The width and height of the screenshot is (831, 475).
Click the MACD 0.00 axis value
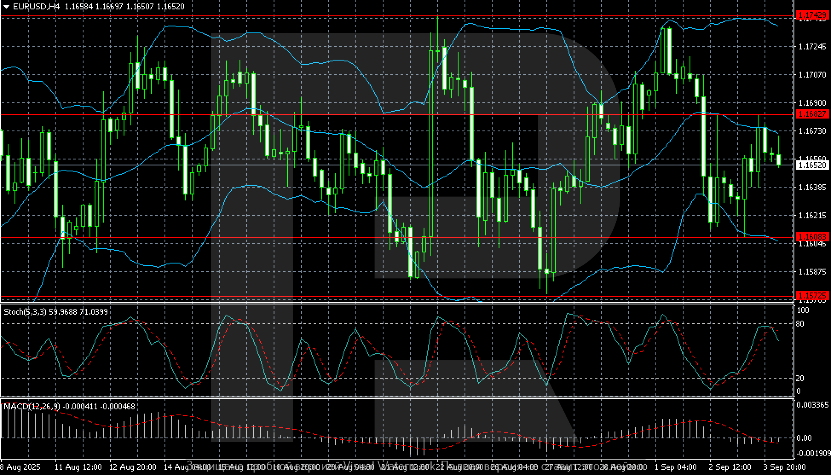click(x=804, y=438)
